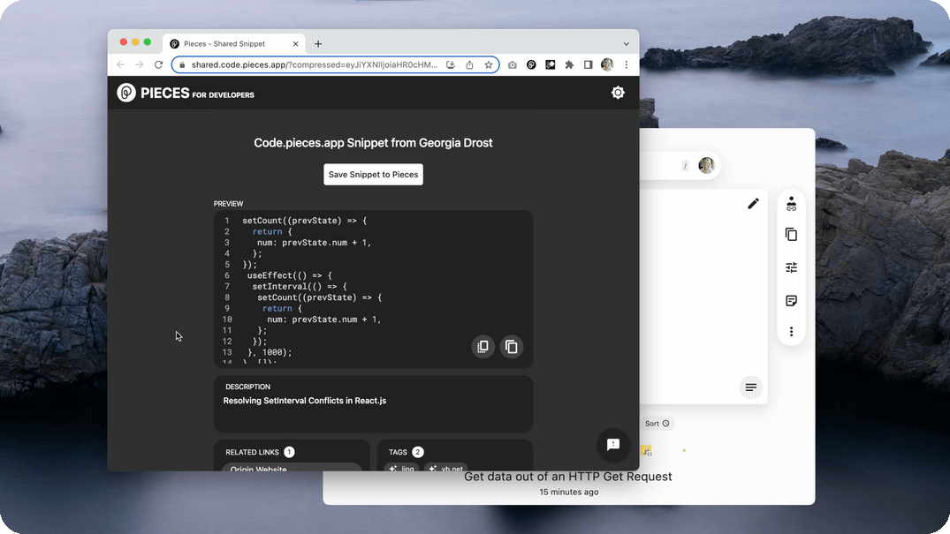Click the Origin Website related link
950x534 pixels.
[x=292, y=468]
